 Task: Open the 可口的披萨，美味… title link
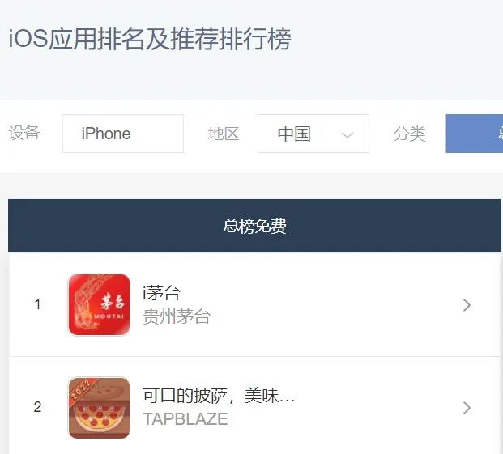click(219, 396)
